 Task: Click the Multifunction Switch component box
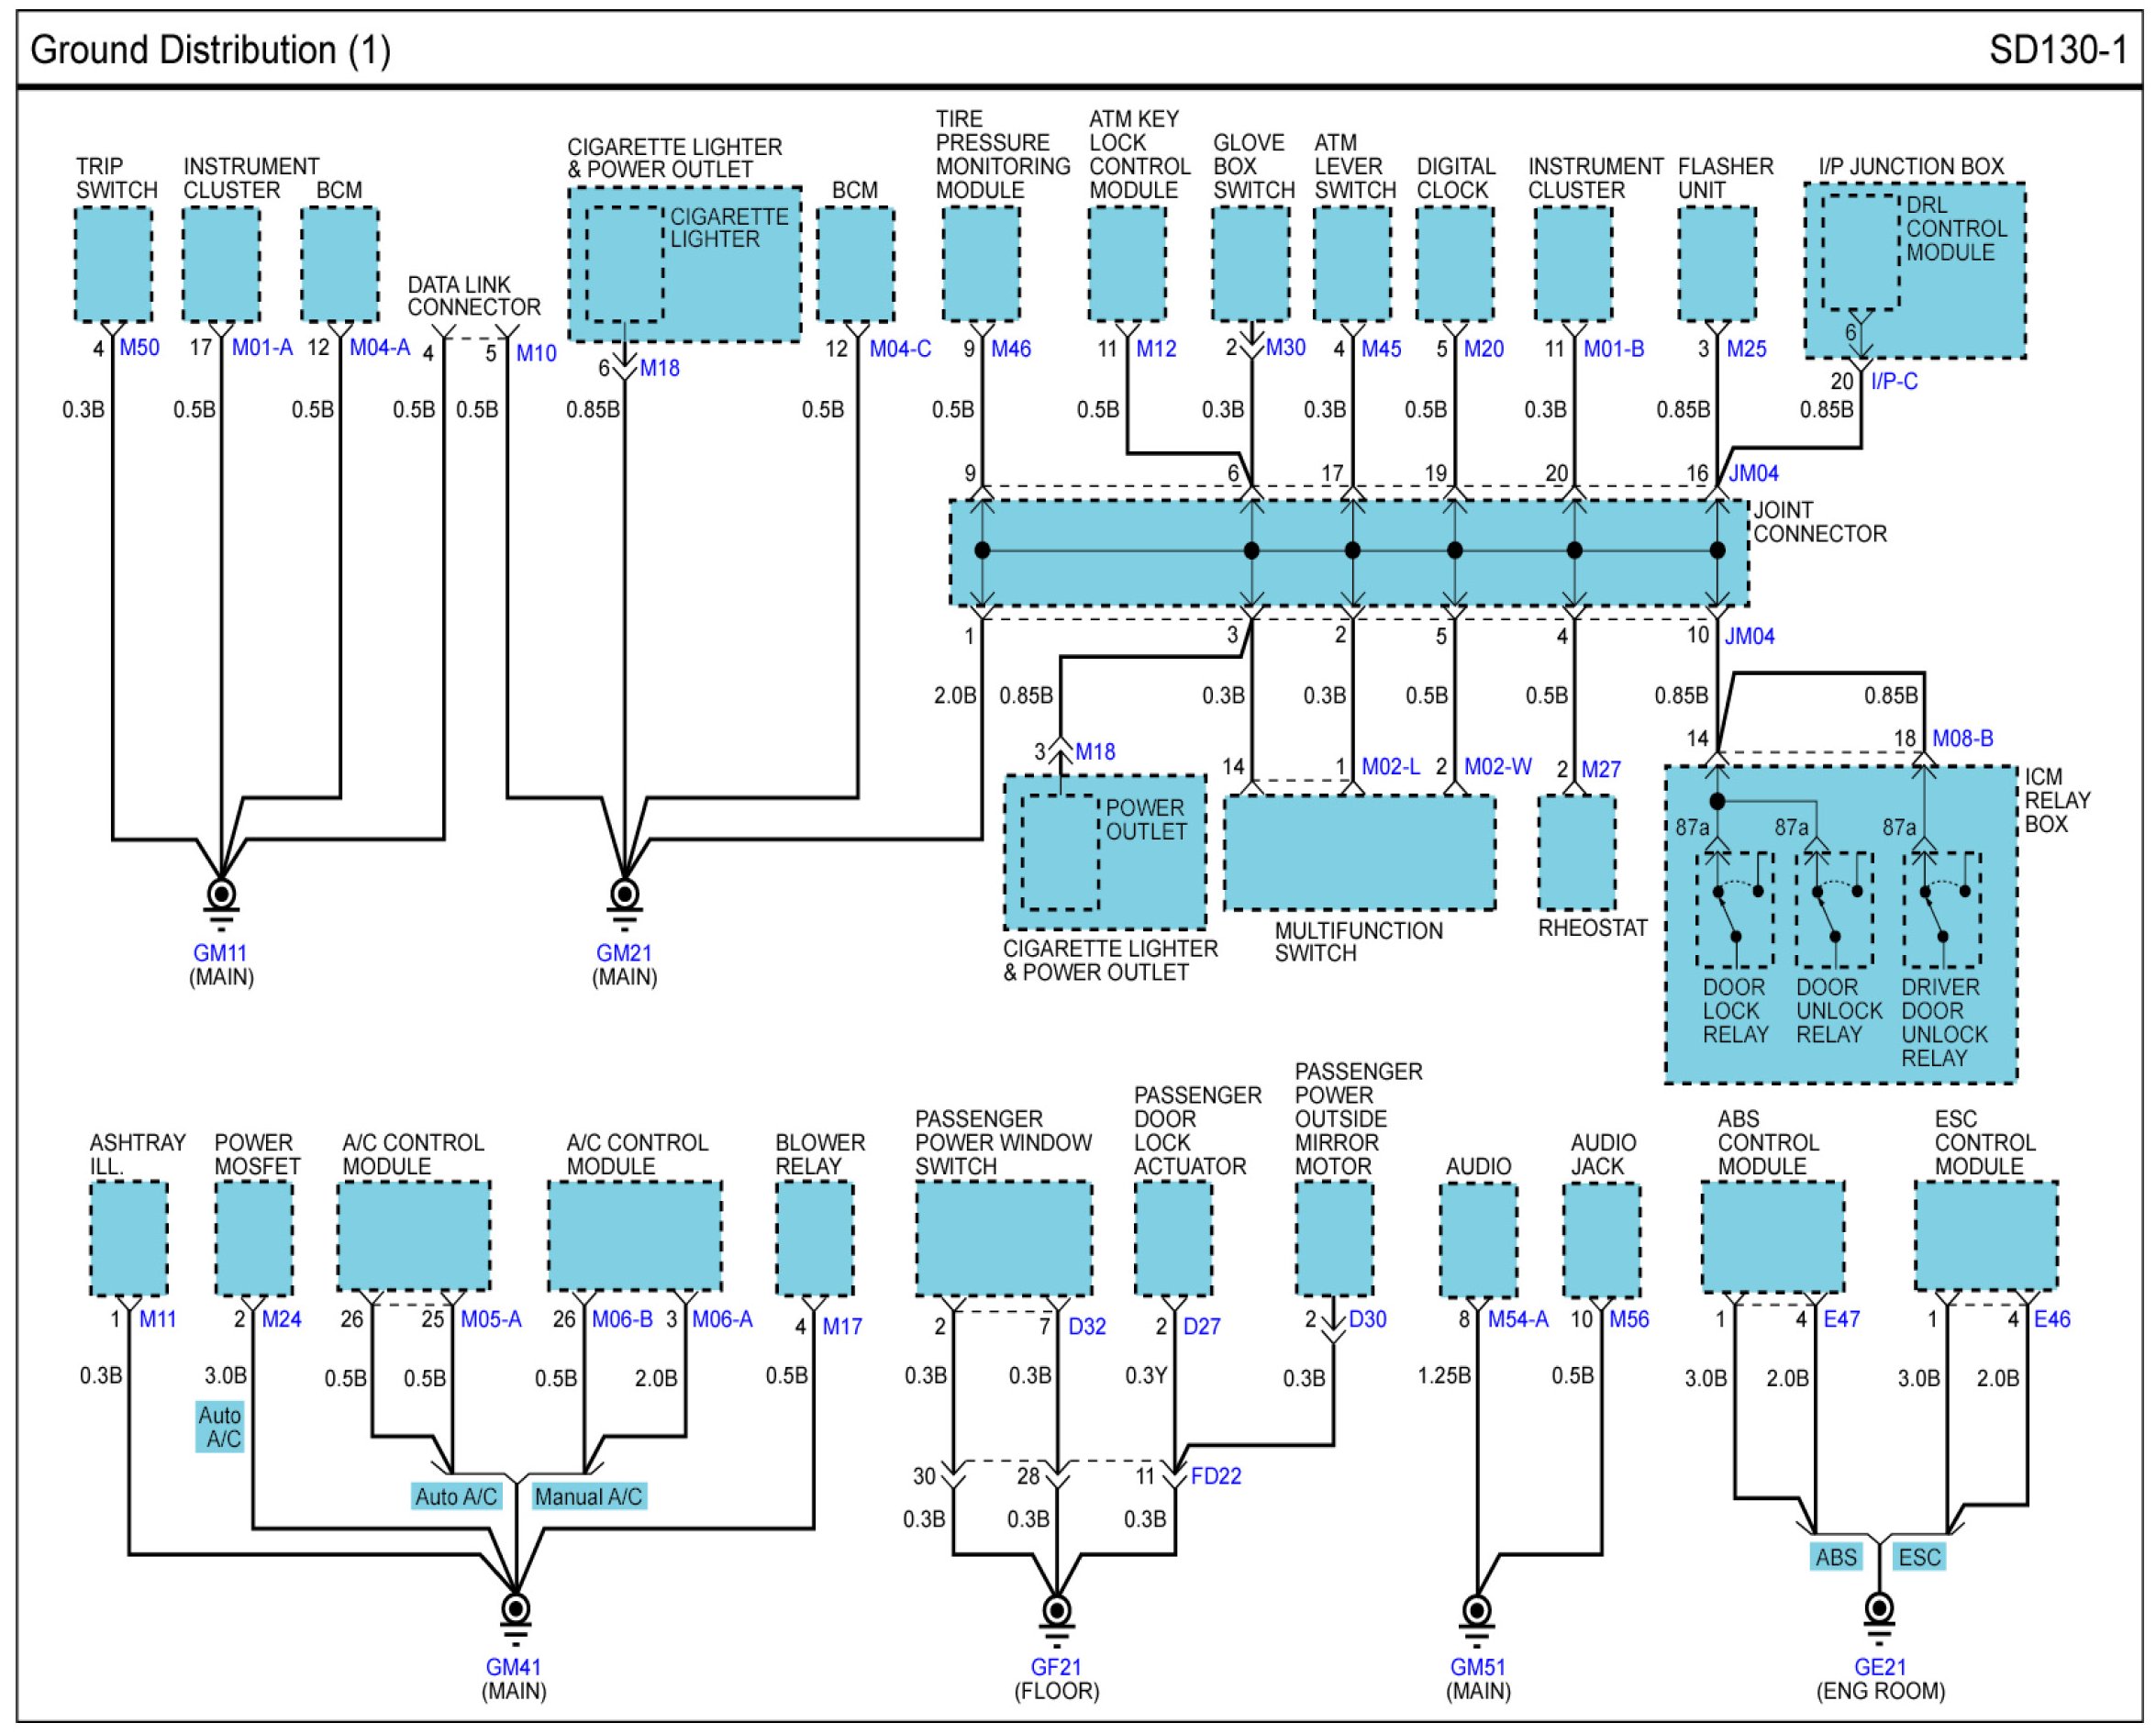1360,853
